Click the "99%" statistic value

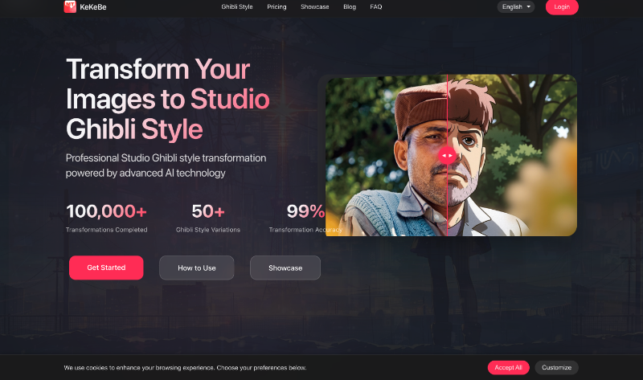pyautogui.click(x=305, y=211)
